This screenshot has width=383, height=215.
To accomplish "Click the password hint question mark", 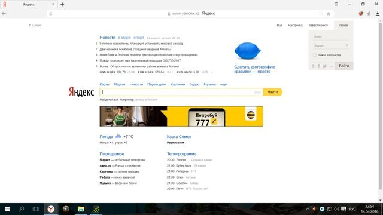I will coord(346,45).
